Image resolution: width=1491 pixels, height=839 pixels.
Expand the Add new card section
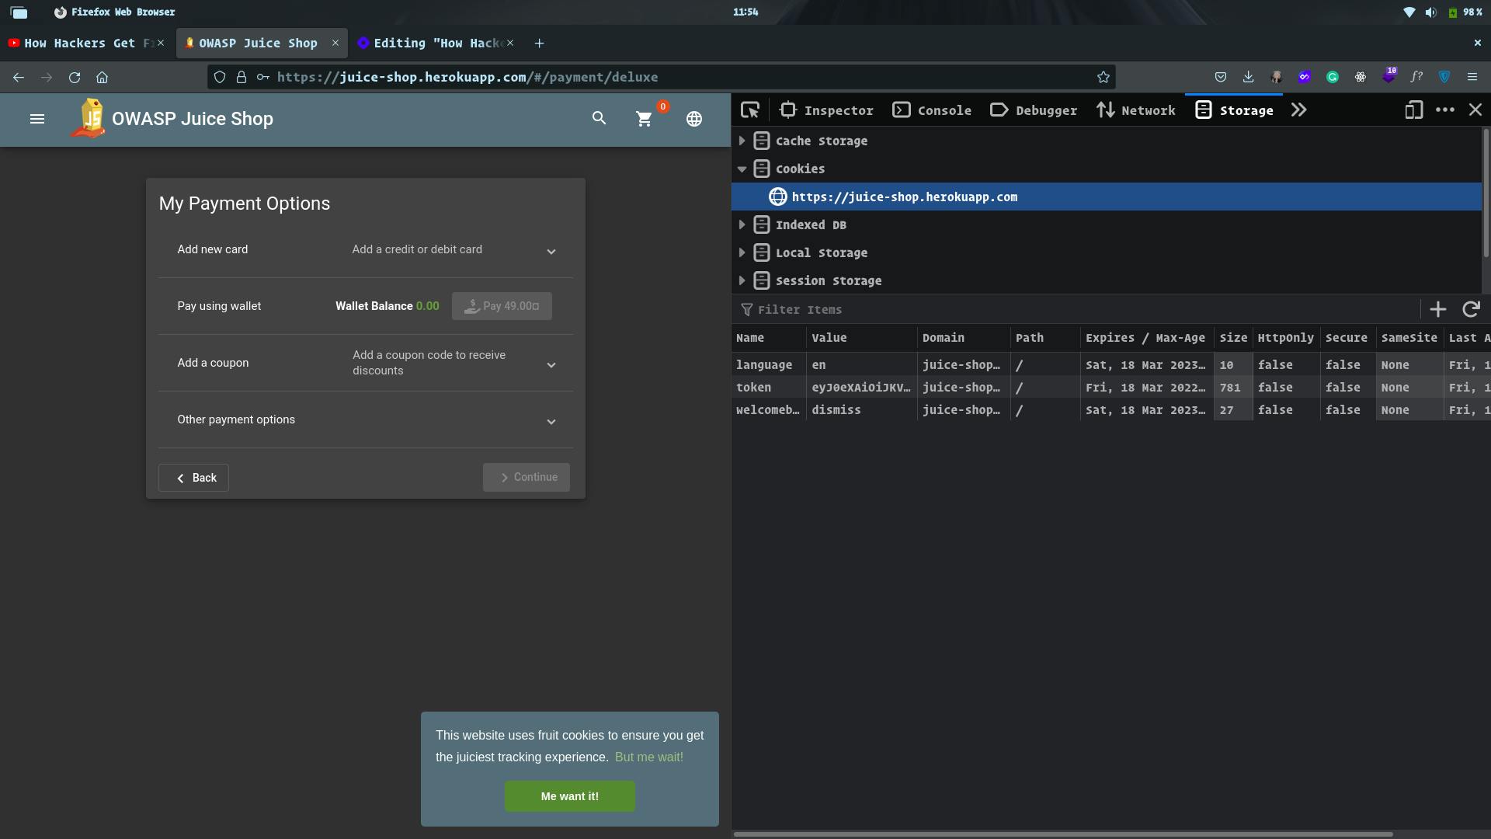(x=366, y=249)
